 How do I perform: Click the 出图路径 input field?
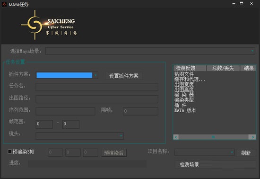click(97, 99)
